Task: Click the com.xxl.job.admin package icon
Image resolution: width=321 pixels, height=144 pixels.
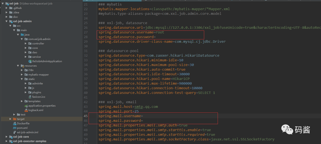Action: 26,39
